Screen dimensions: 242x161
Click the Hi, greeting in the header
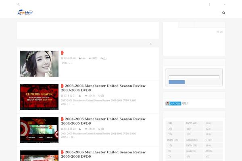(18, 4)
